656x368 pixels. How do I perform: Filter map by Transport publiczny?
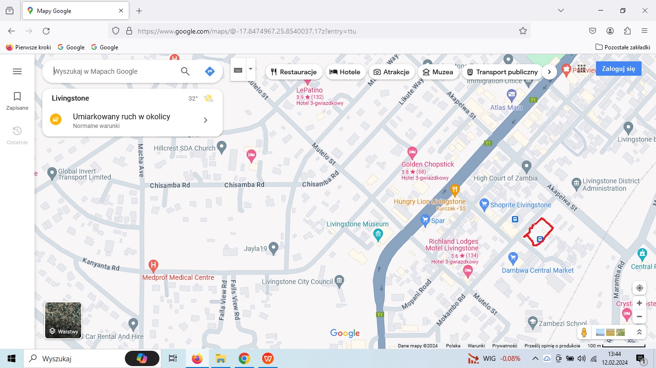coord(502,72)
